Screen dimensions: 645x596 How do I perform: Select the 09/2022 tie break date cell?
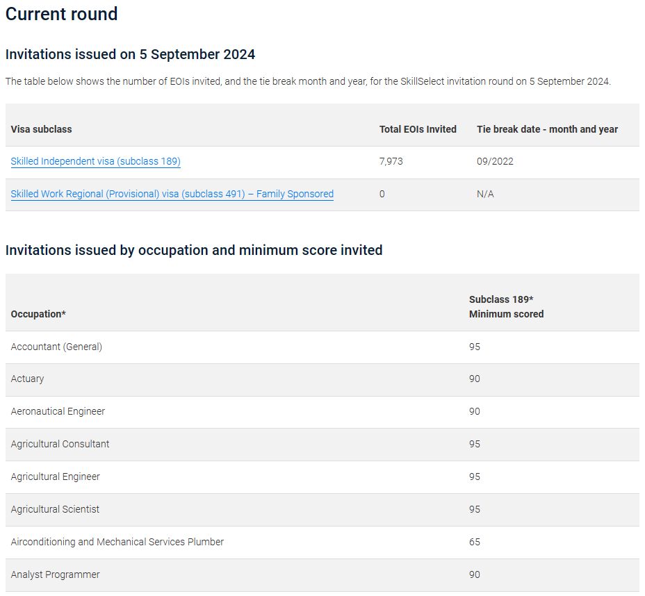coord(495,161)
